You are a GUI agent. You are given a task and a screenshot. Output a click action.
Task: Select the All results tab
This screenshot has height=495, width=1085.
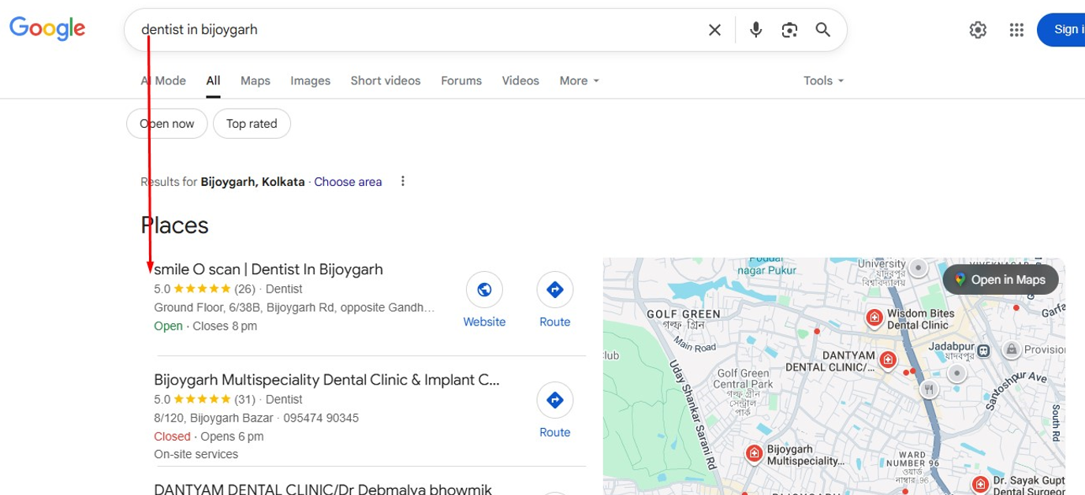pyautogui.click(x=213, y=80)
